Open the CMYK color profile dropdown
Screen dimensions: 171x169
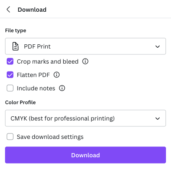(x=85, y=118)
